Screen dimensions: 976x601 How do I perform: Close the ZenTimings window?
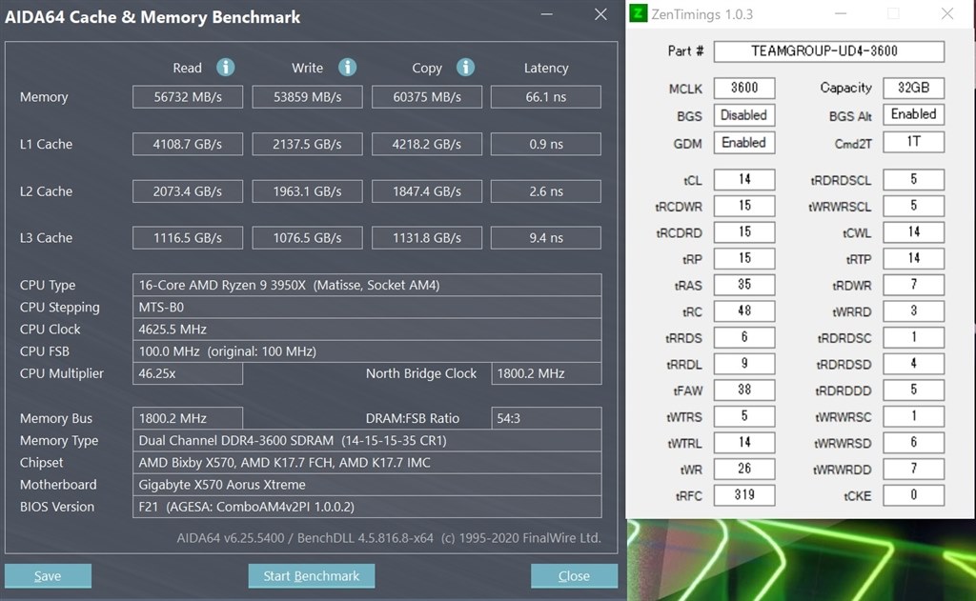pyautogui.click(x=947, y=13)
